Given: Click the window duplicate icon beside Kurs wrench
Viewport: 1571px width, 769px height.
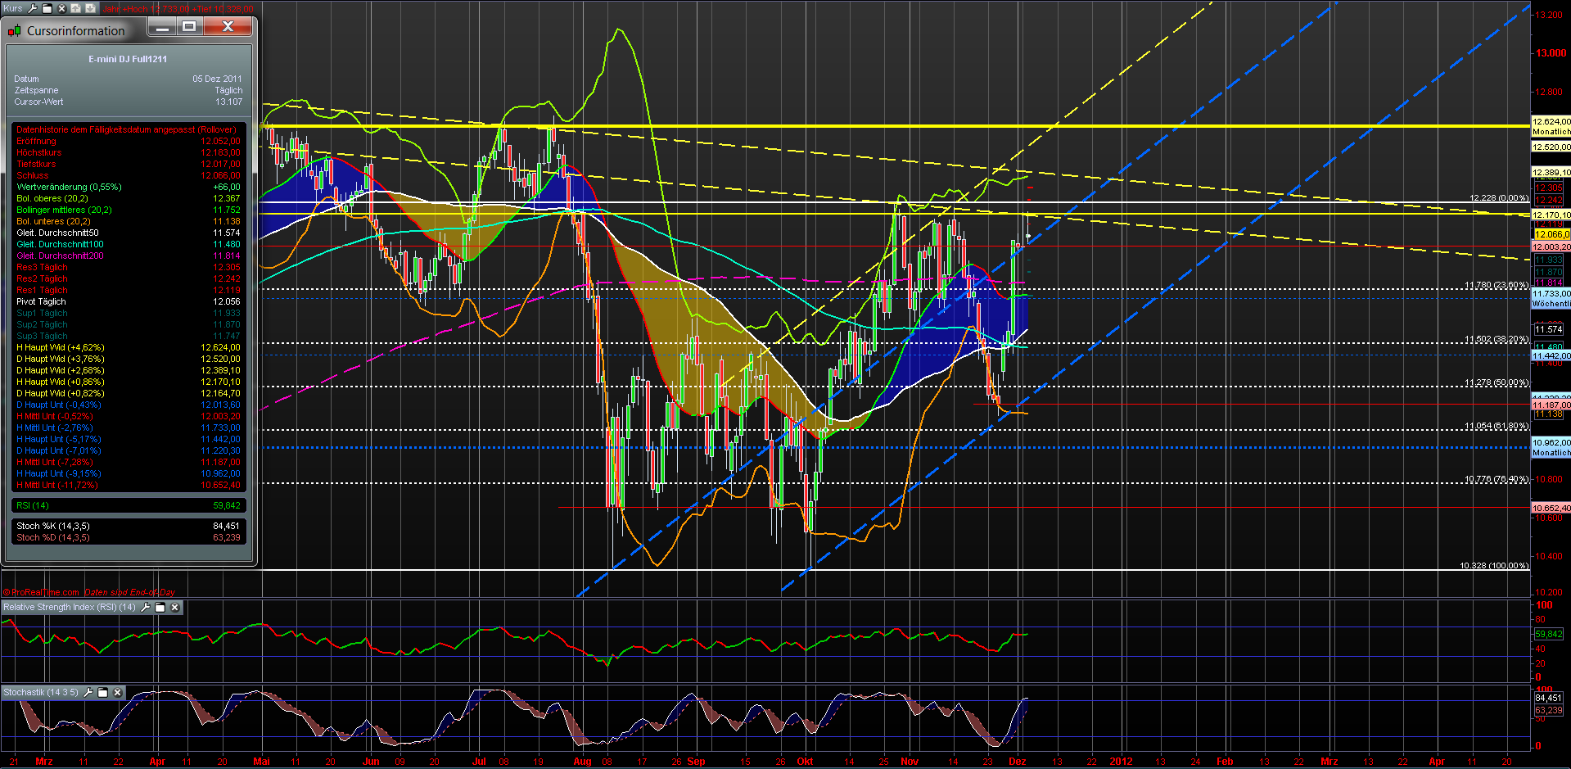Looking at the screenshot, I should [46, 8].
